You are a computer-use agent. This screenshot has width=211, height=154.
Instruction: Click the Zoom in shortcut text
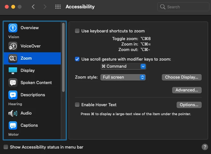pos(136,44)
